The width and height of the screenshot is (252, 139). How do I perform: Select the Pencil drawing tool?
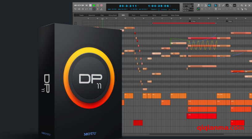tap(224, 5)
